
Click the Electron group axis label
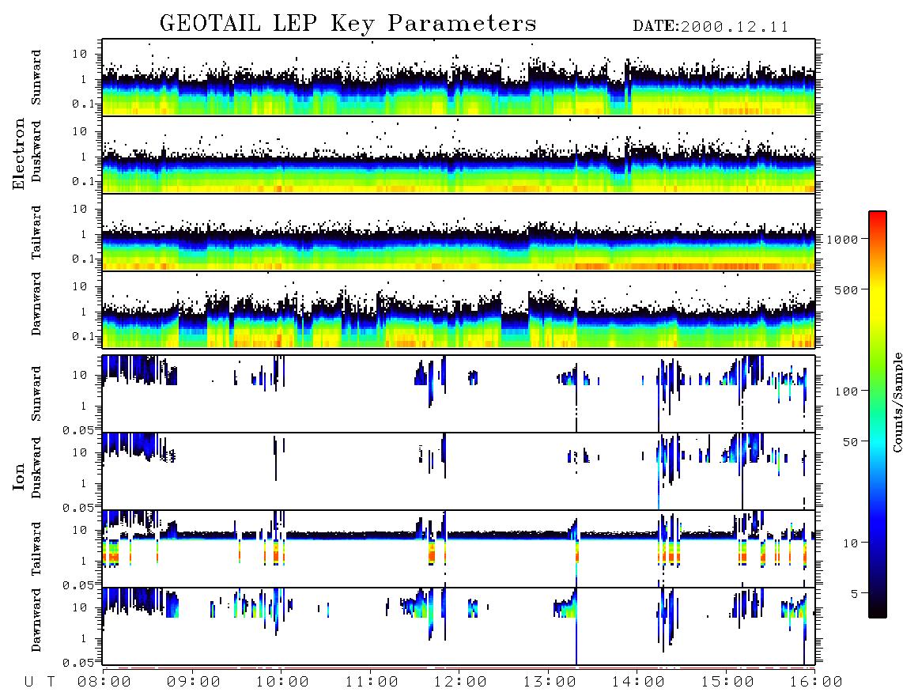click(x=19, y=154)
